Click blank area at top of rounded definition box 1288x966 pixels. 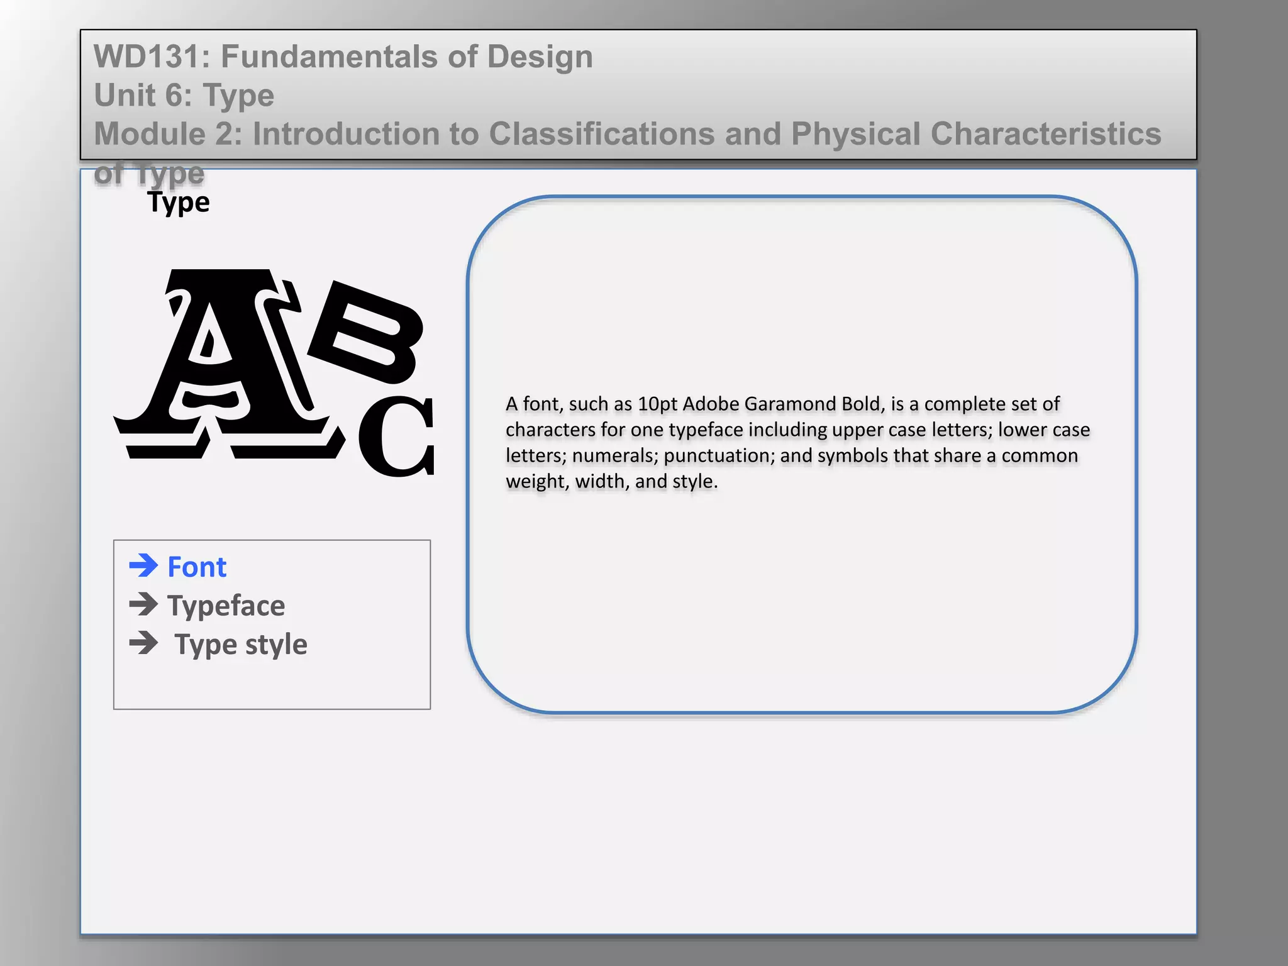(x=802, y=283)
